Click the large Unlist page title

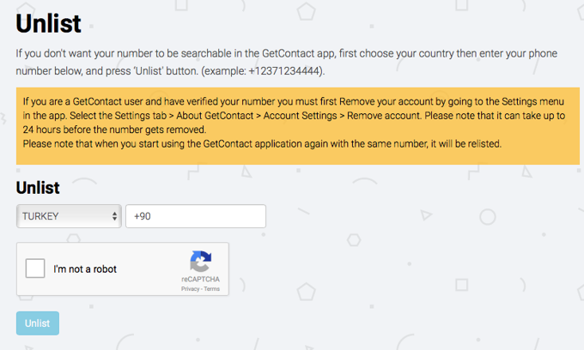click(x=47, y=23)
